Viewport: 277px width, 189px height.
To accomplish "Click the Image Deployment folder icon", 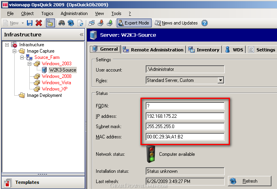I will coord(22,95).
